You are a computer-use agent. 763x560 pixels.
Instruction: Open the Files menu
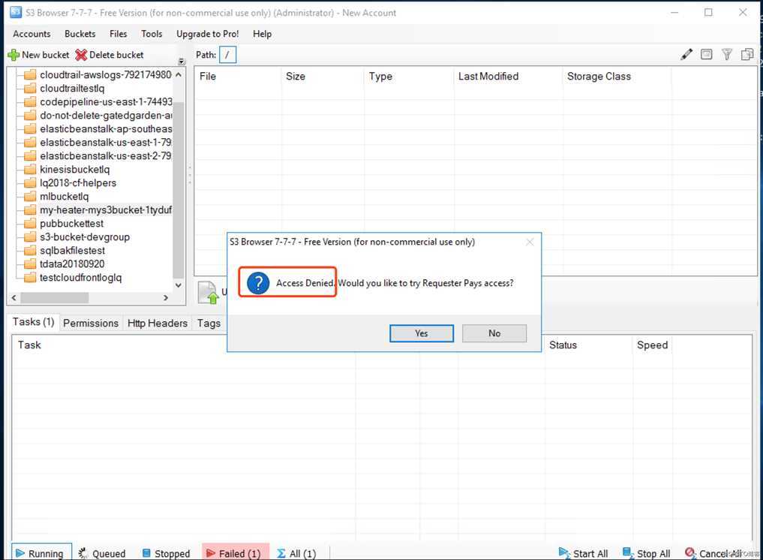click(x=119, y=34)
